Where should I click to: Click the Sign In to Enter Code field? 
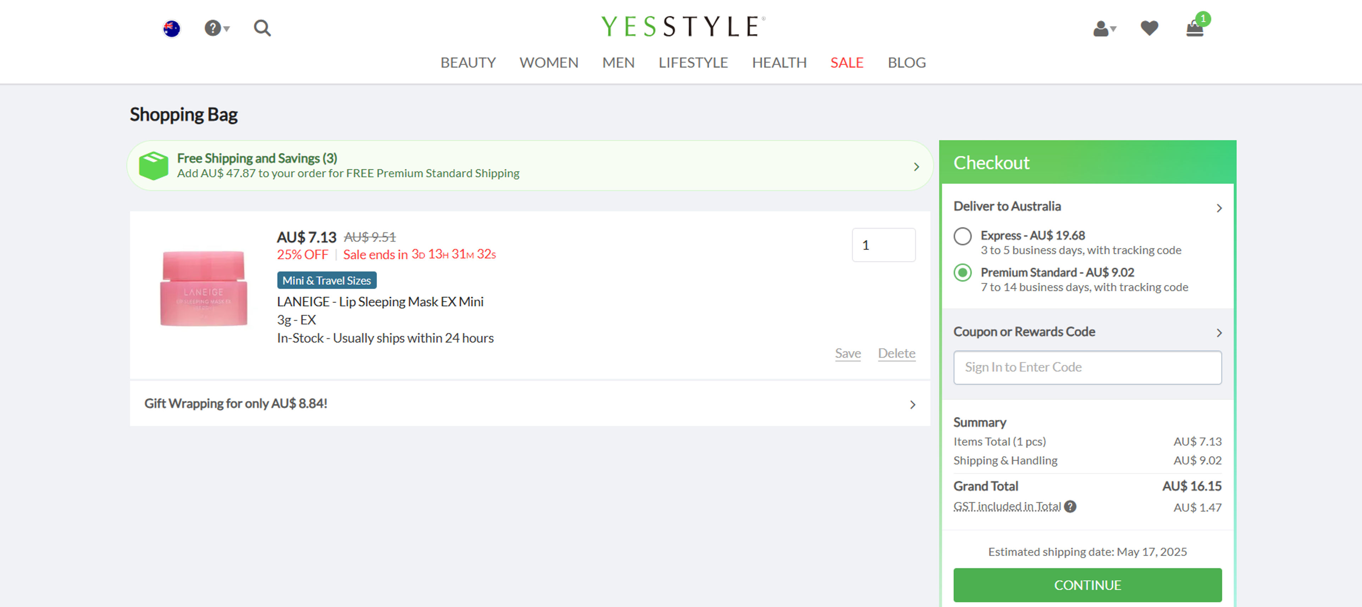pos(1087,367)
